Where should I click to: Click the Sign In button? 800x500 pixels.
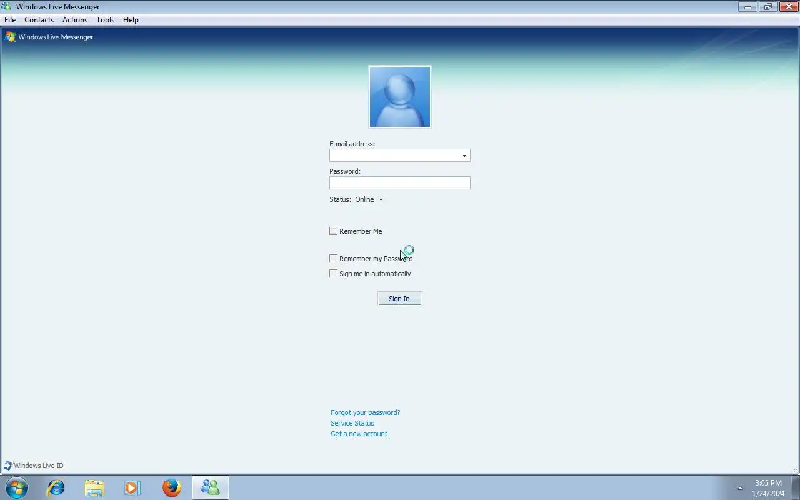[400, 299]
